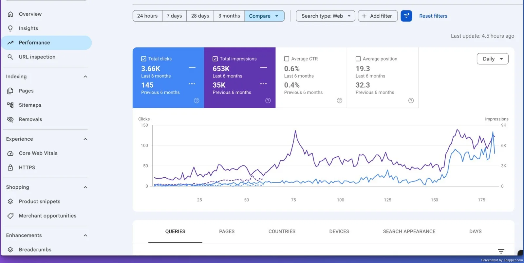Collapse the Experience section

click(x=85, y=139)
